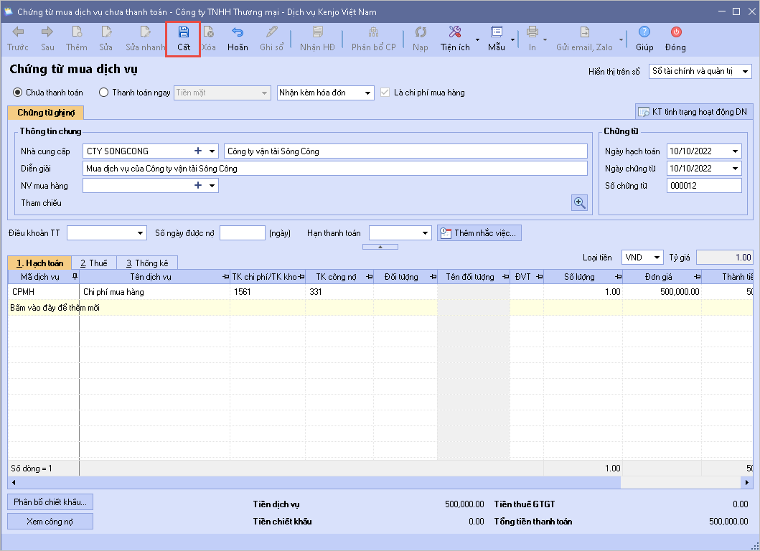The height and width of the screenshot is (551, 760).
Task: Pin the Tên dịch vụ column
Action: (x=225, y=277)
